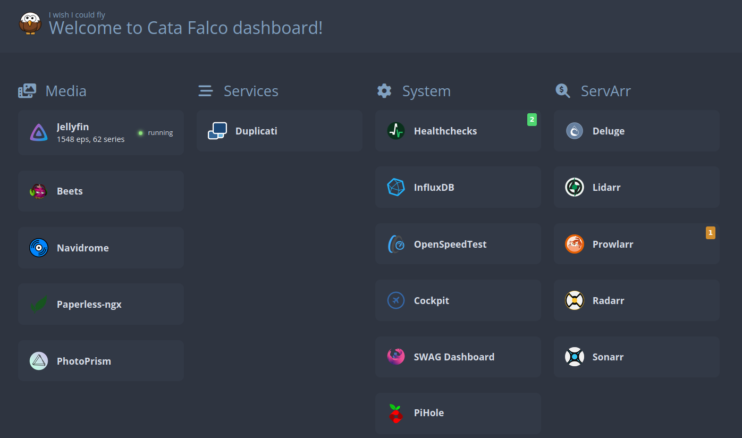The image size is (742, 438).
Task: Open the Prowlarr link
Action: tap(637, 244)
